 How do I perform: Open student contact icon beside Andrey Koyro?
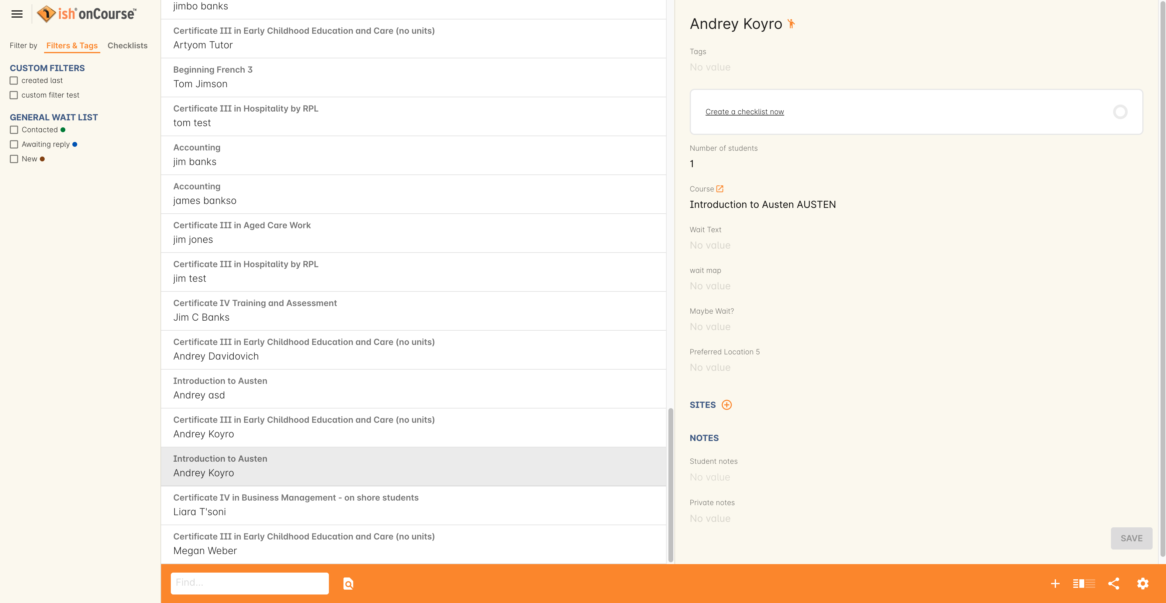tap(791, 23)
